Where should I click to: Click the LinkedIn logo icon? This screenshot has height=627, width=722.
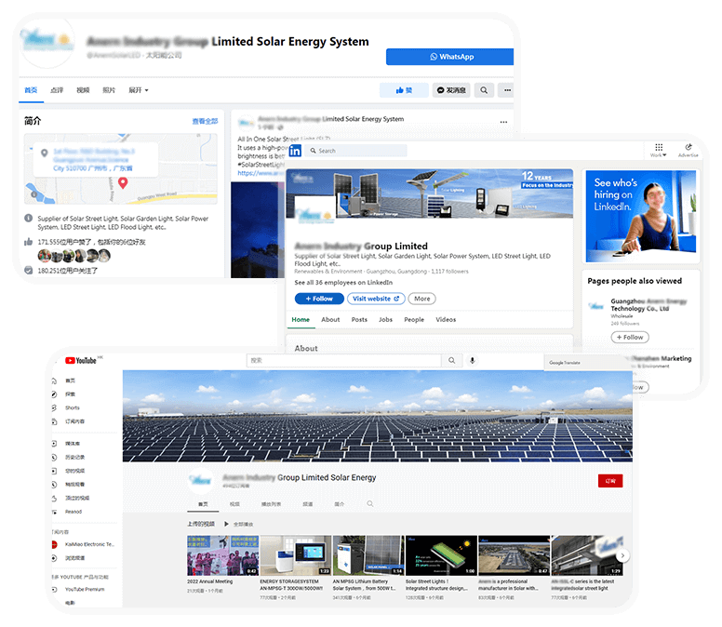[295, 151]
